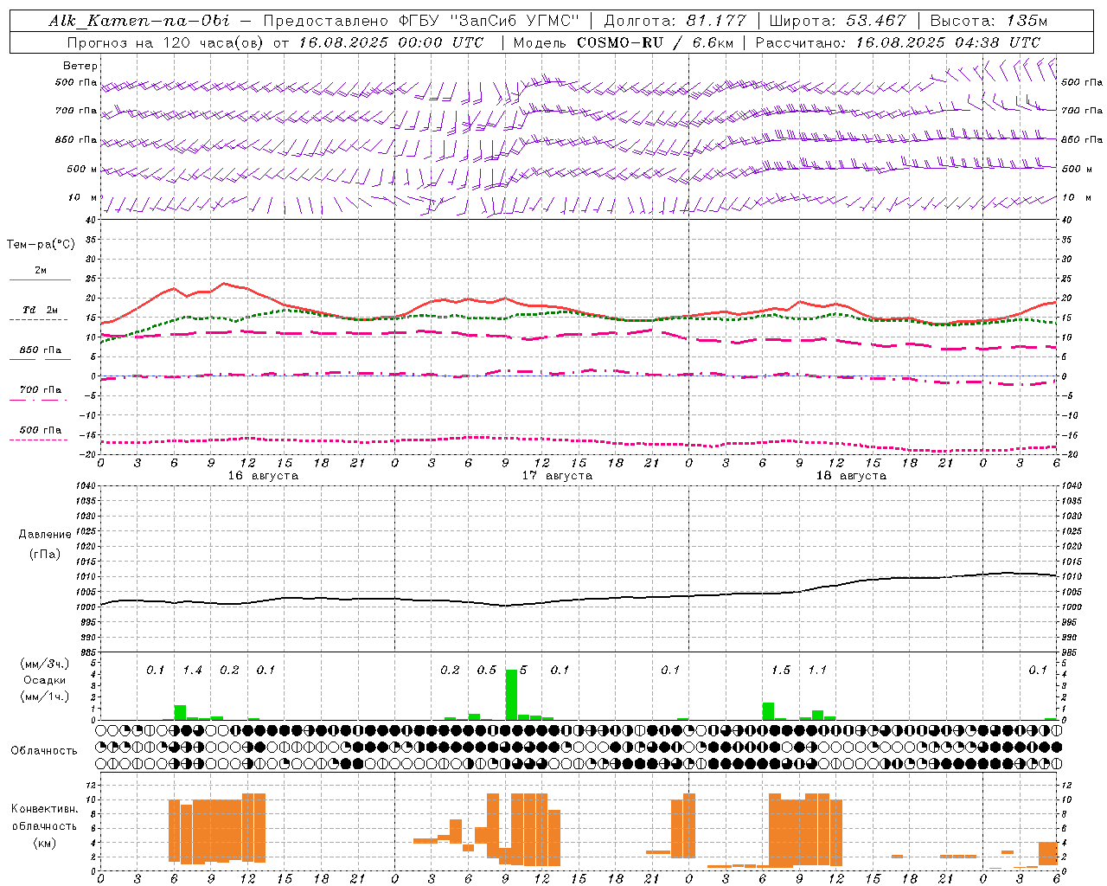The height and width of the screenshot is (886, 1107).
Task: Click the red 2м line legend sample
Action: click(40, 280)
